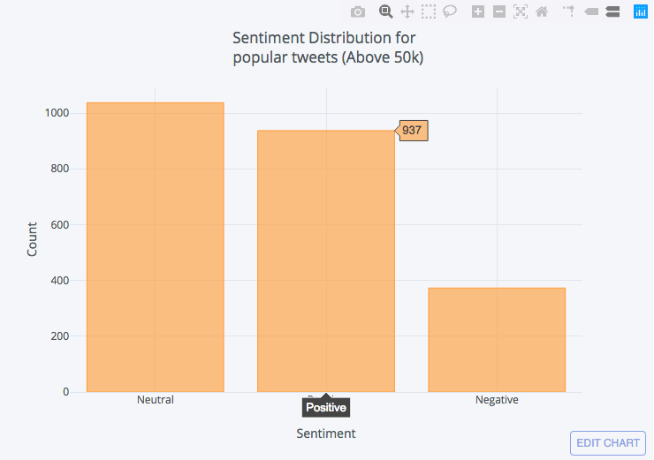Click the Sentiment x-axis title
Screen dimensions: 654x460
coord(326,434)
